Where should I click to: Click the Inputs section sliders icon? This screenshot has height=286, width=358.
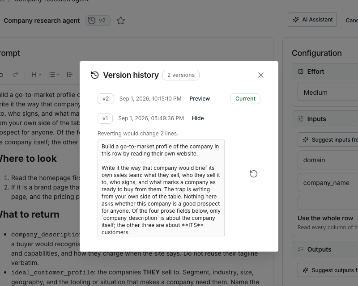[x=301, y=119]
